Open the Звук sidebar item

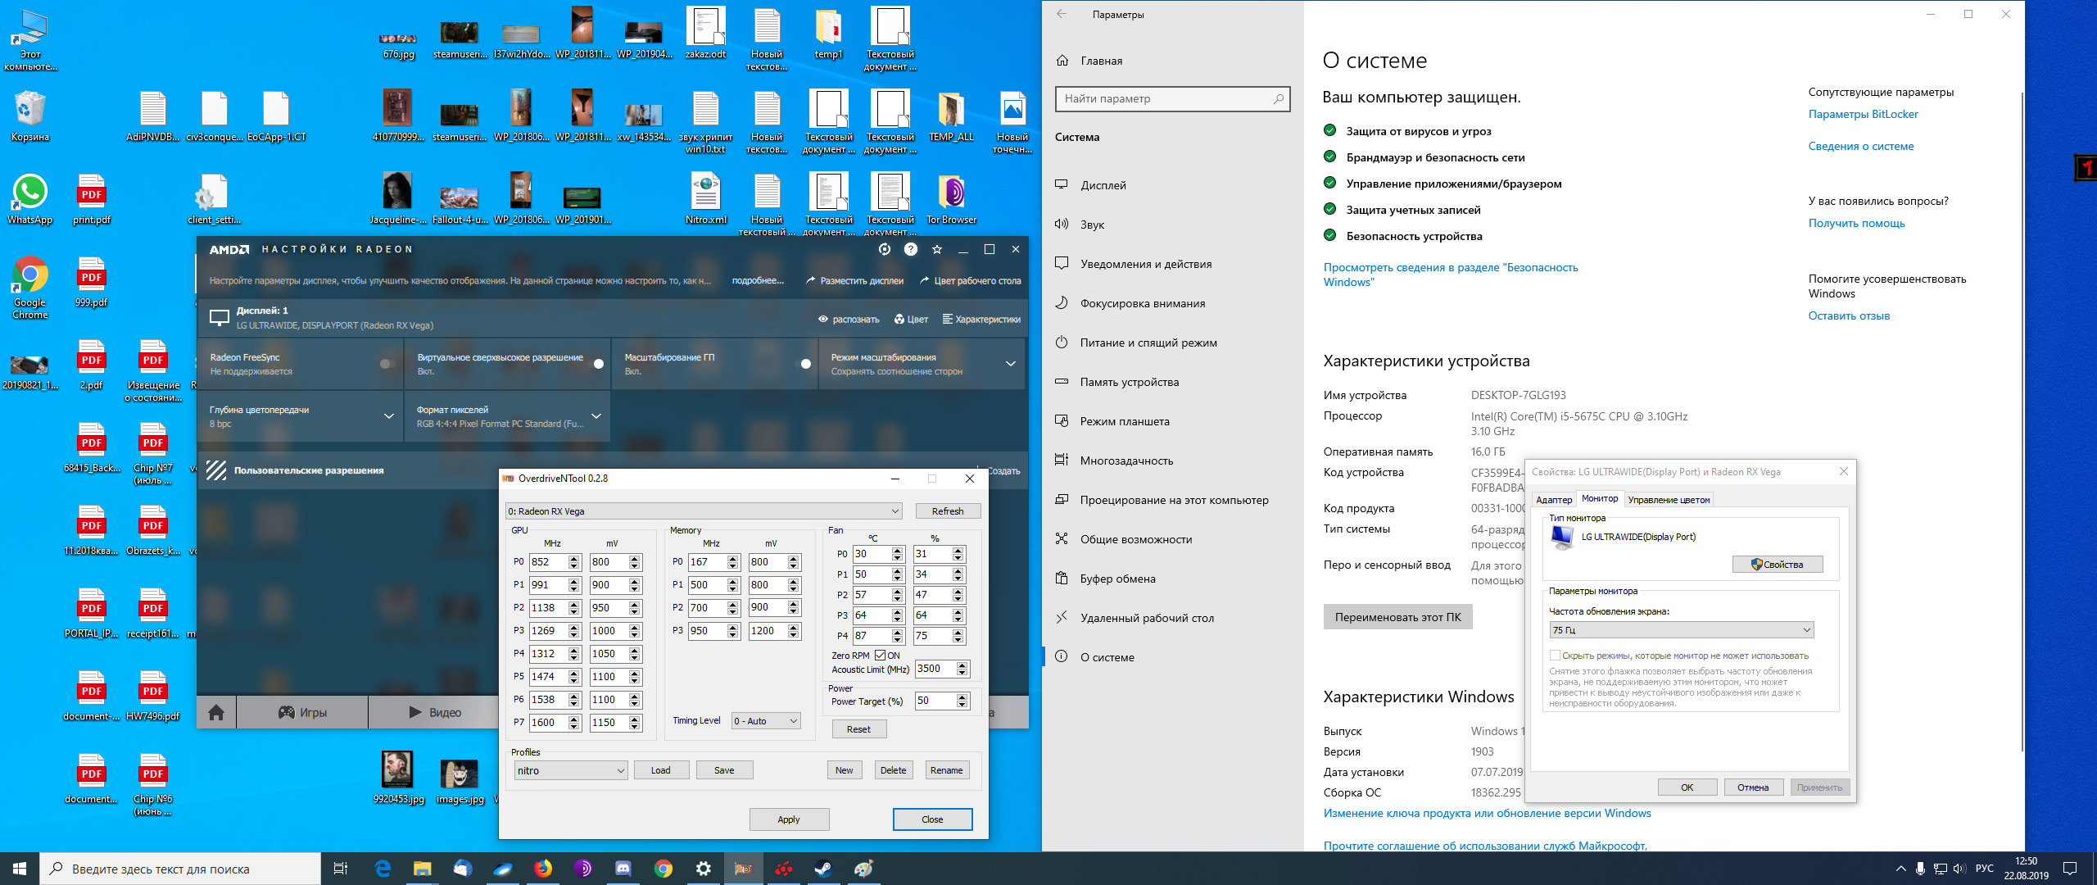pyautogui.click(x=1092, y=225)
